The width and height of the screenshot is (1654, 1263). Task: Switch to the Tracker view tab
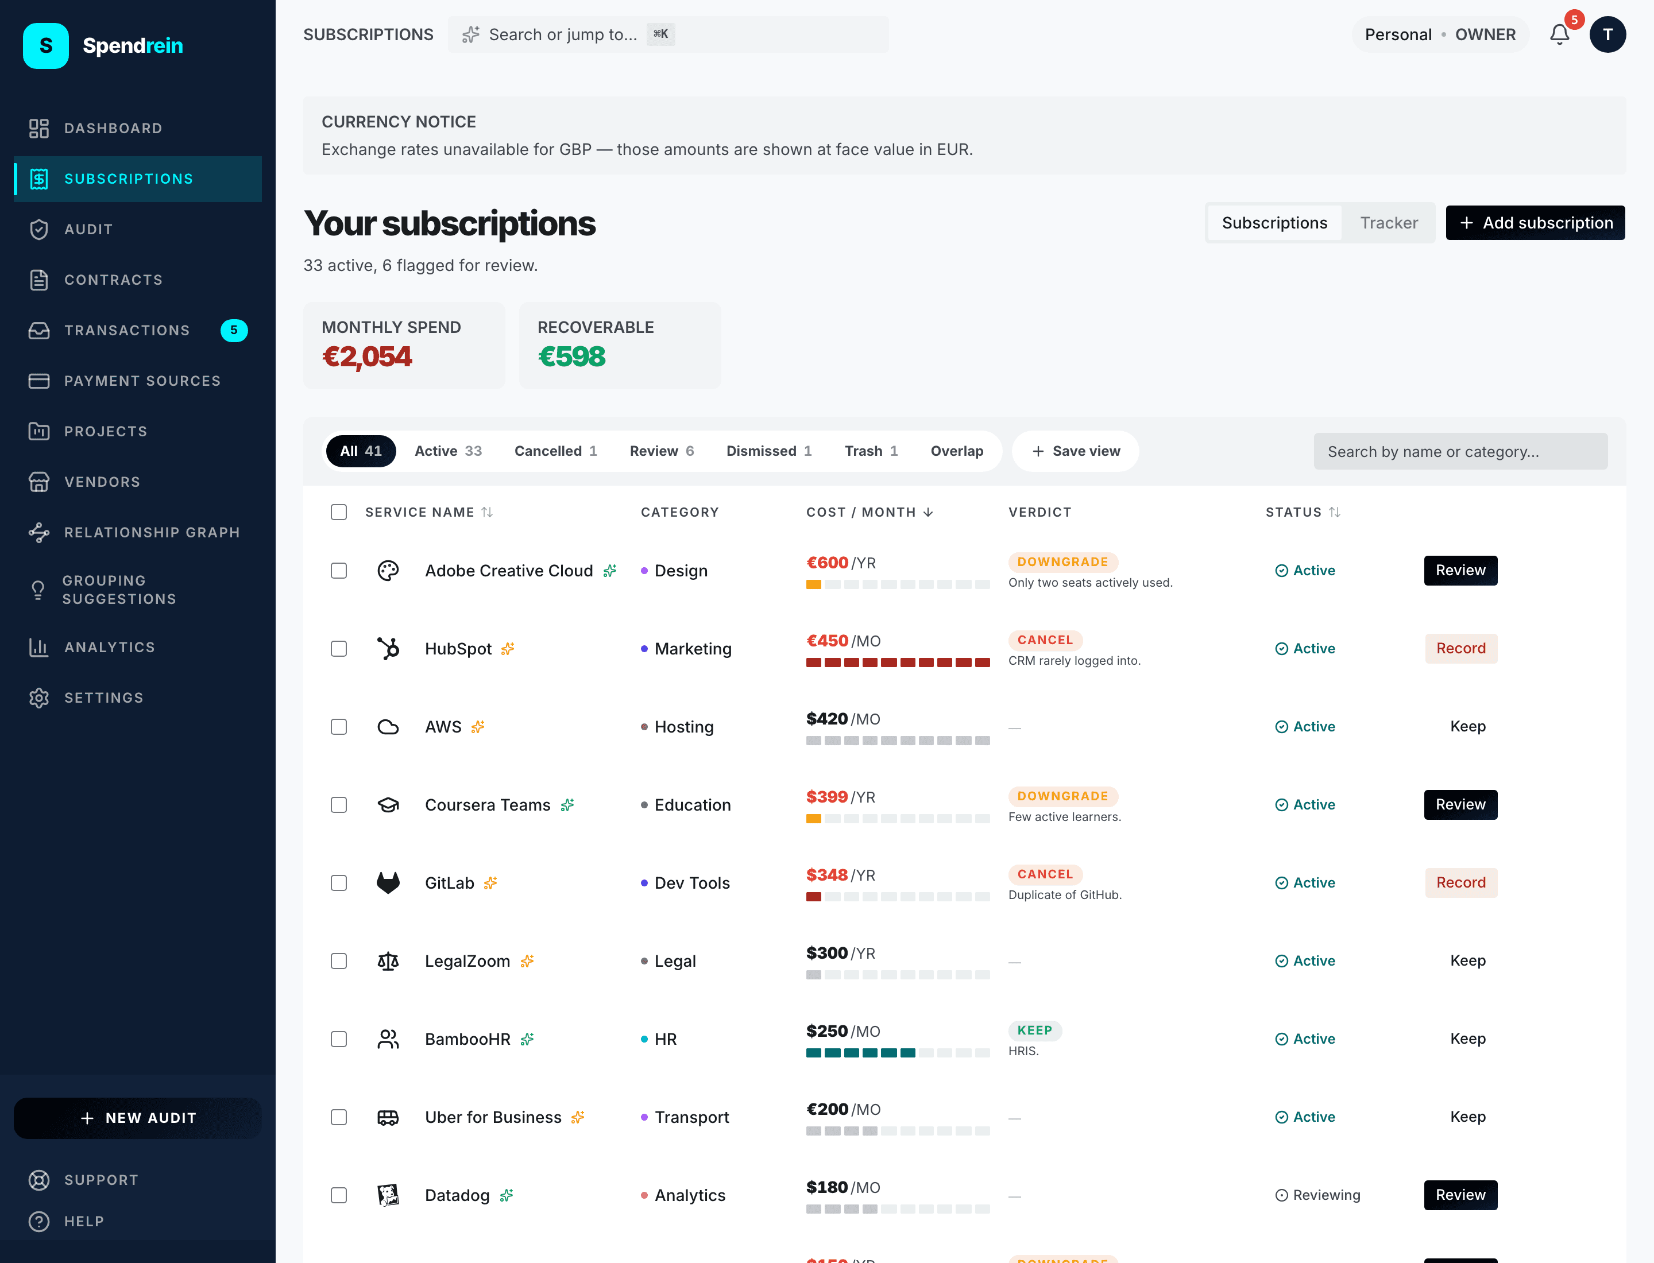(1389, 223)
